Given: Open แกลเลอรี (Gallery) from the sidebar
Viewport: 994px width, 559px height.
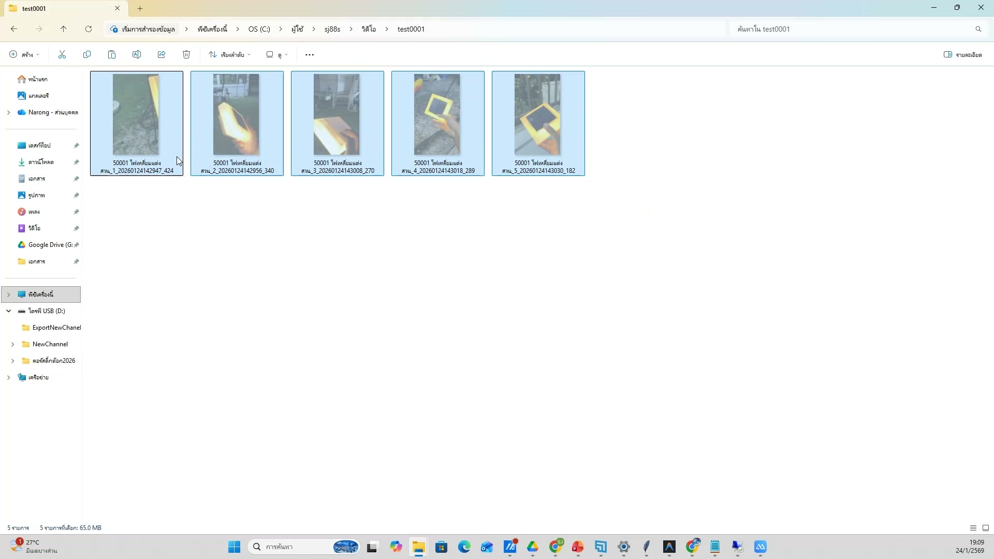Looking at the screenshot, I should pyautogui.click(x=39, y=96).
